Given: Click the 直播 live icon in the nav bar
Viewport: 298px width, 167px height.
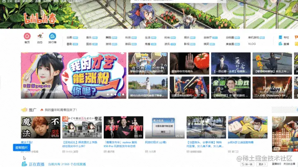Looking at the screenshot, I should click(280, 44).
